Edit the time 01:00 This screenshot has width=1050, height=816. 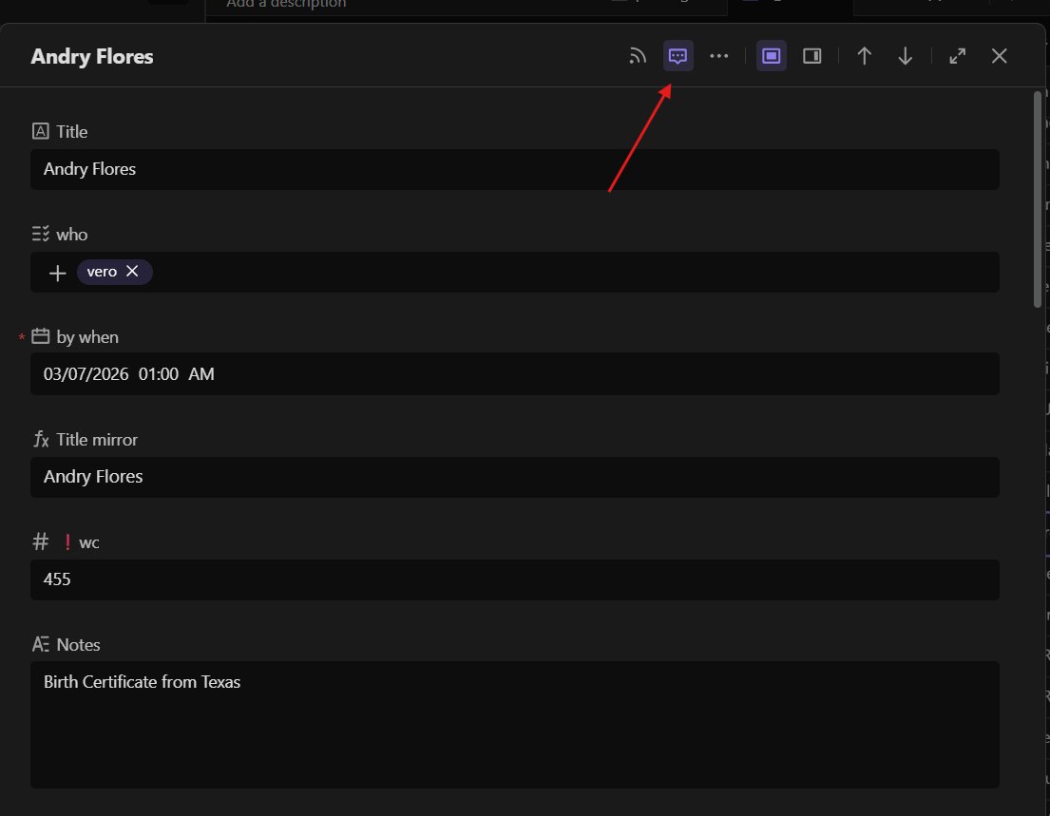[x=158, y=374]
